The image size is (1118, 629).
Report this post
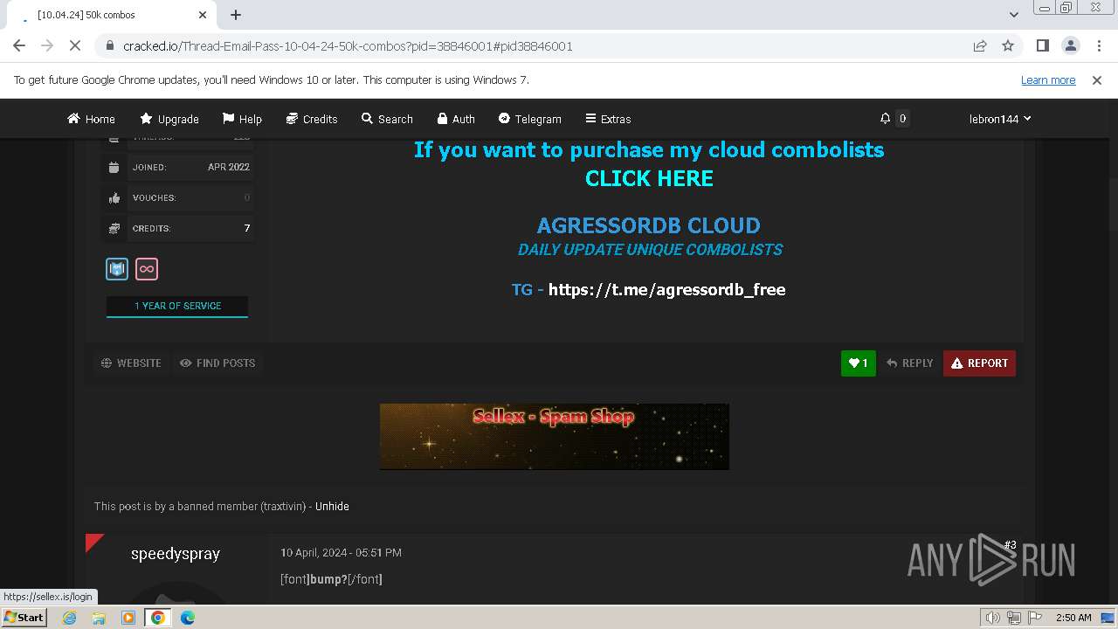[979, 363]
